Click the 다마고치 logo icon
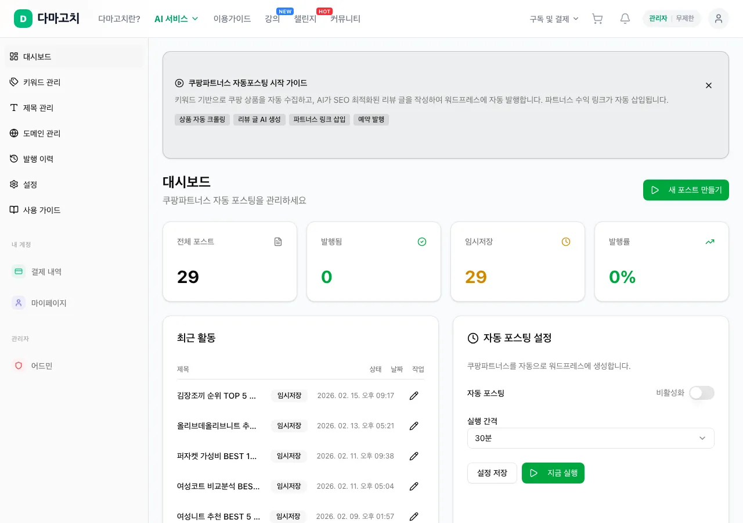The height and width of the screenshot is (523, 743). pos(23,19)
